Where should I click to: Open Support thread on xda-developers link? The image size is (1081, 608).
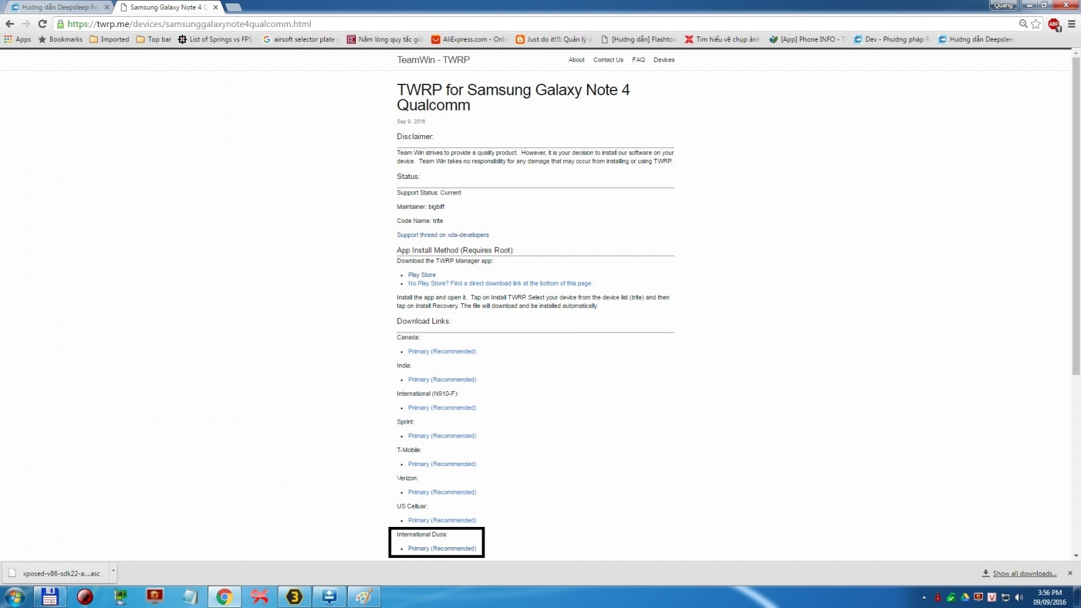(x=443, y=235)
